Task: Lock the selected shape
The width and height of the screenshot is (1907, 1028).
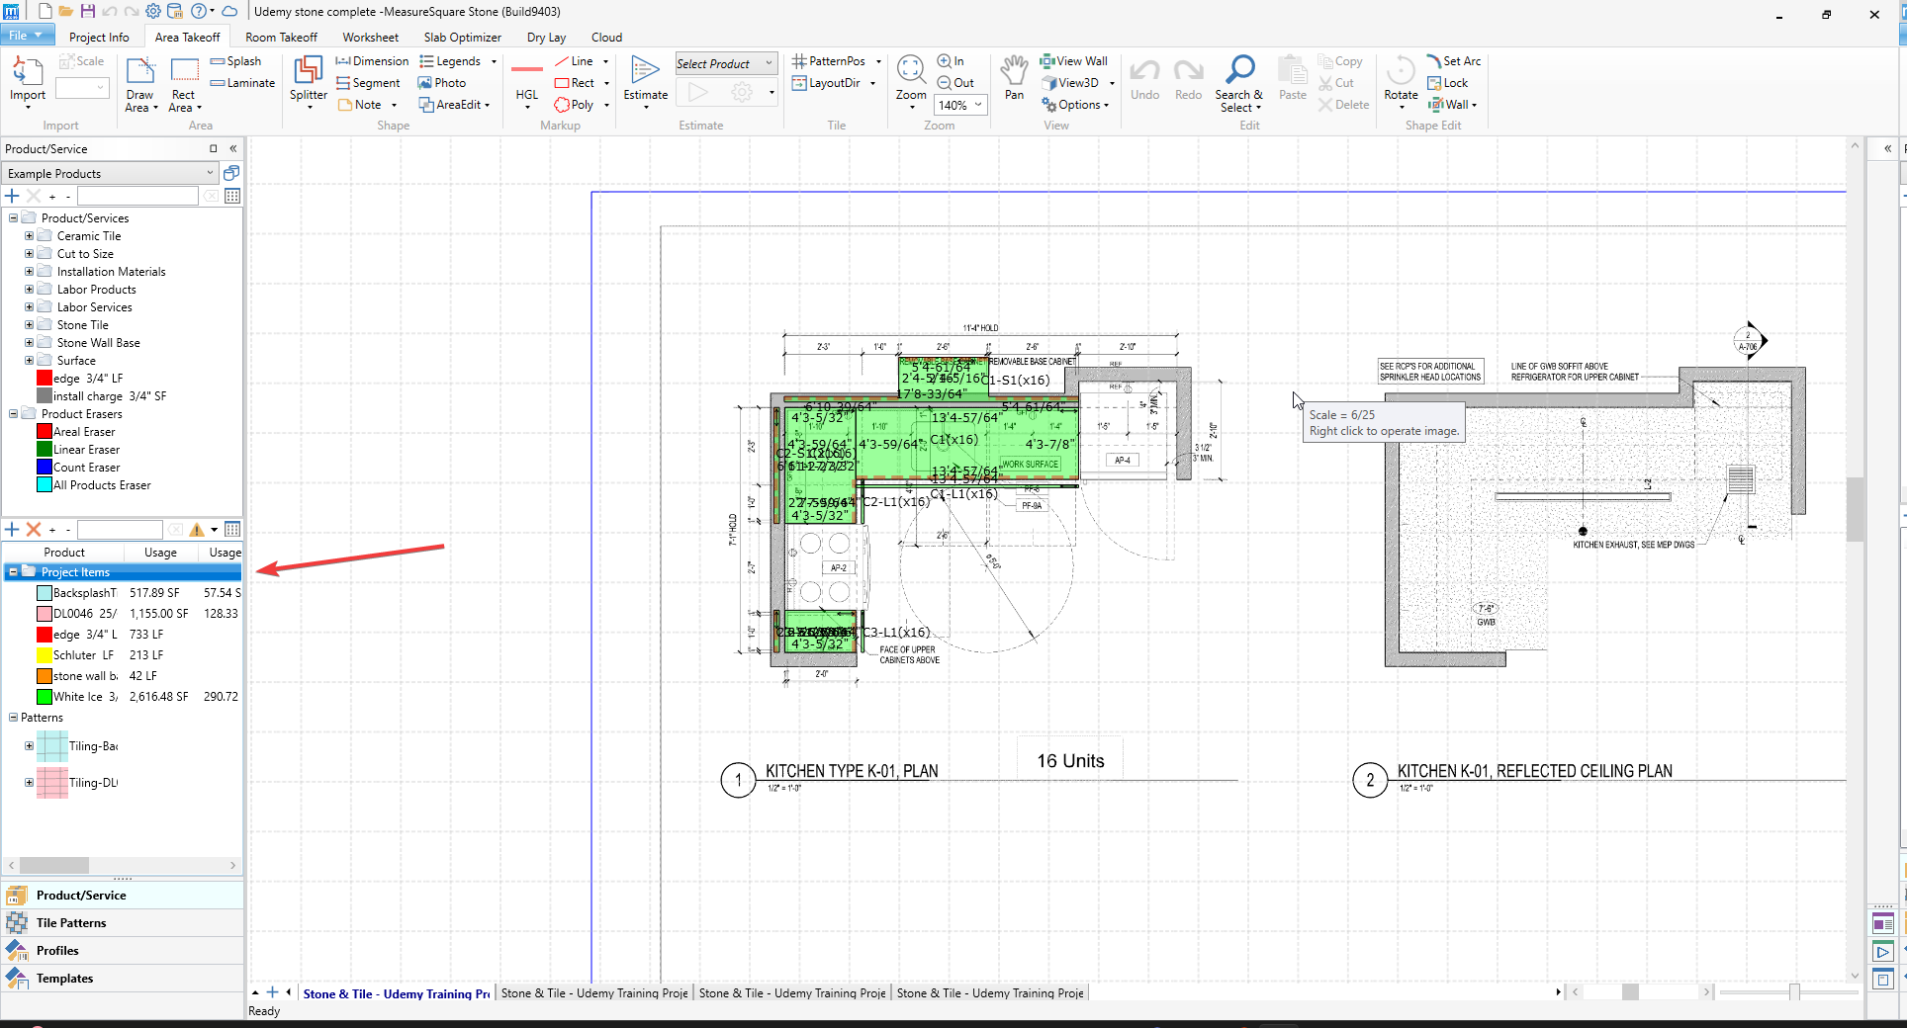Action: [1448, 83]
